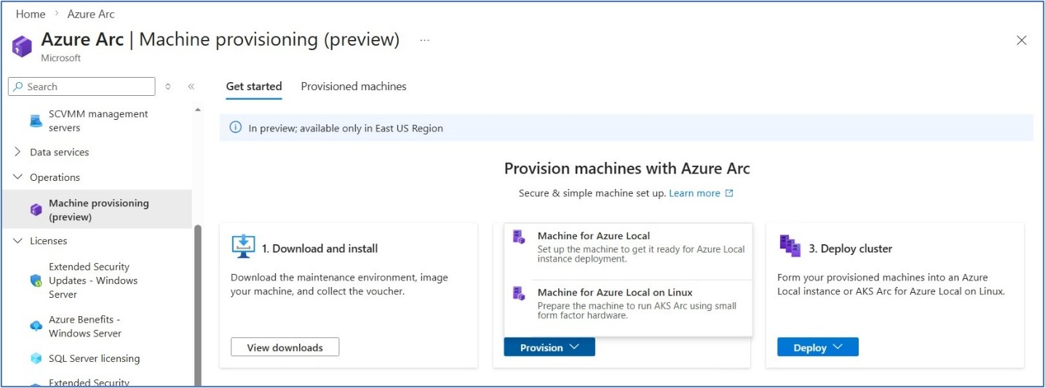
Task: Click the Azure Arc purple cube logo
Action: tap(23, 47)
